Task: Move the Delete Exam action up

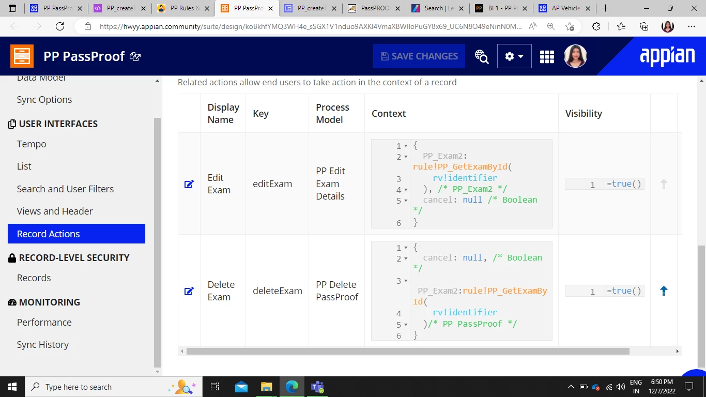Action: [664, 291]
